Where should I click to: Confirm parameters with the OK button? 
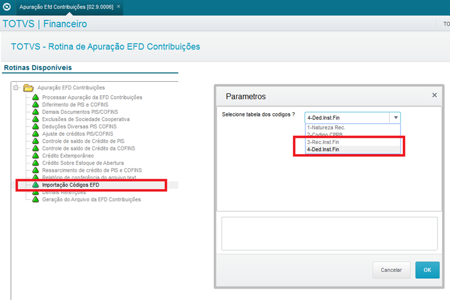point(427,270)
